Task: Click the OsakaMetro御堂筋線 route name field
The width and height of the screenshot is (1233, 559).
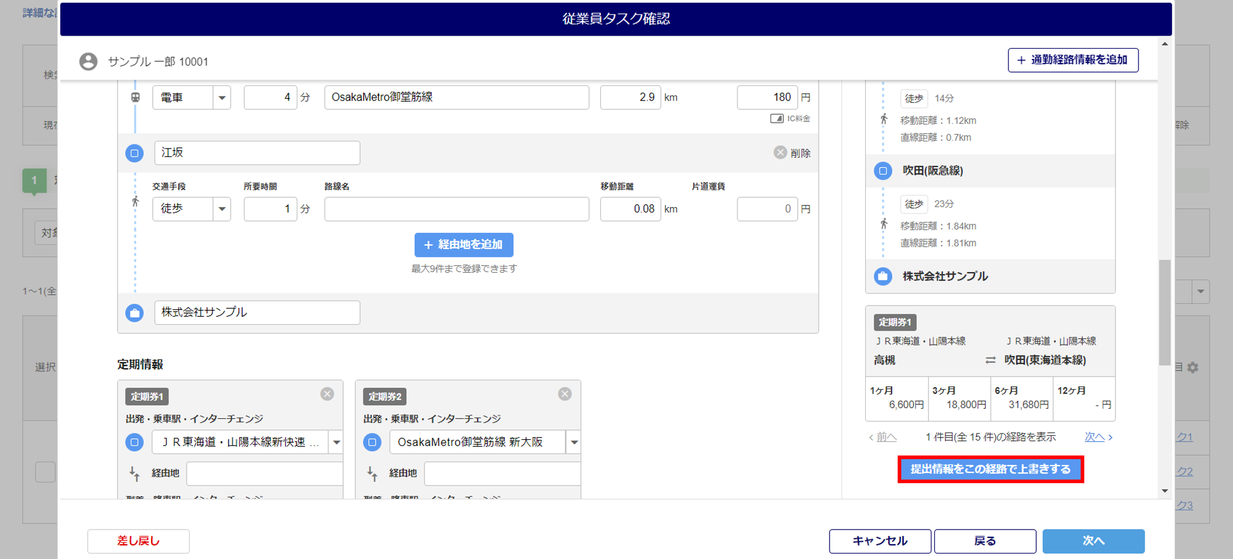Action: click(456, 97)
